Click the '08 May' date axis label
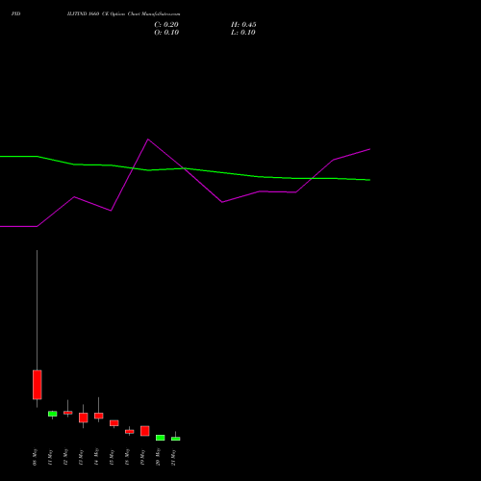481x481 pixels. tap(35, 457)
